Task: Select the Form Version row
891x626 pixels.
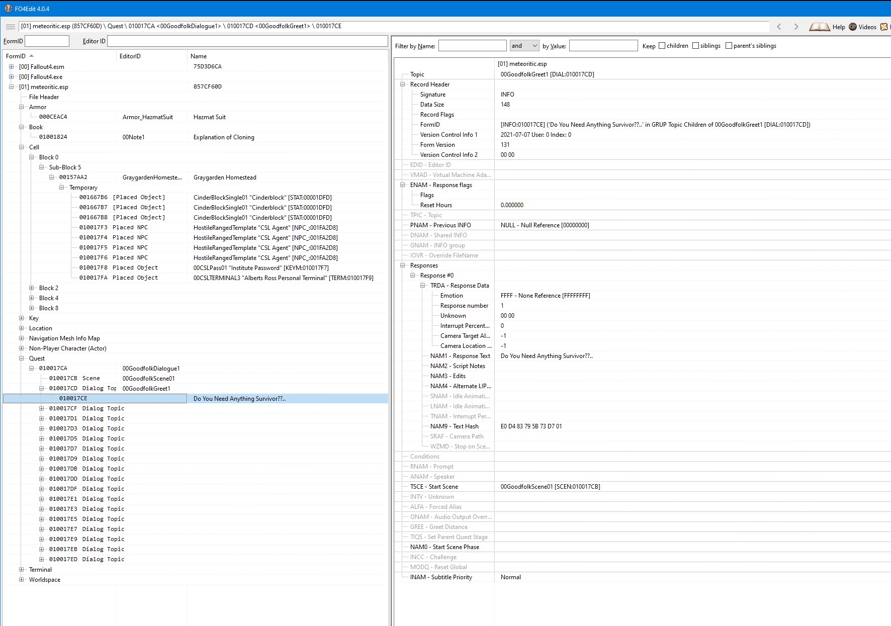Action: click(643, 144)
